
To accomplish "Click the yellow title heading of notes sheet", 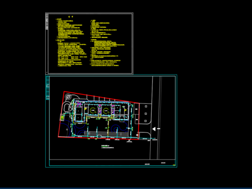I will pos(70,17).
